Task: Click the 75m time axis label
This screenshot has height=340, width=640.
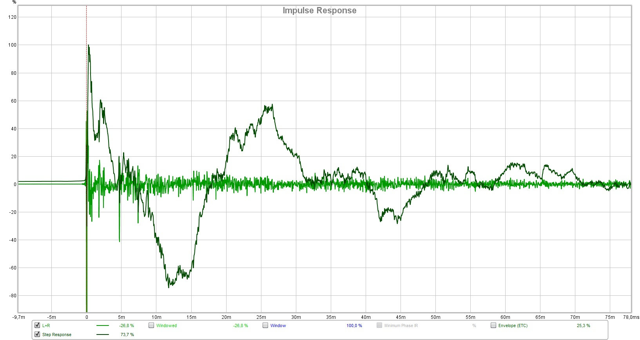Action: pyautogui.click(x=610, y=317)
